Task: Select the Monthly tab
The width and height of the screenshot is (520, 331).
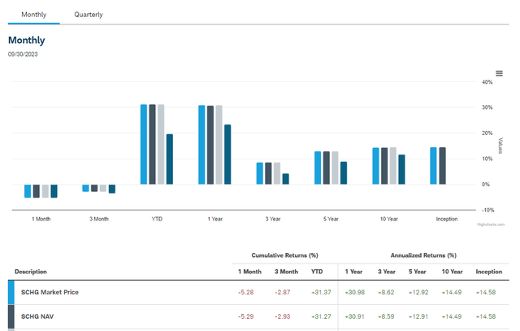Action: pos(34,15)
